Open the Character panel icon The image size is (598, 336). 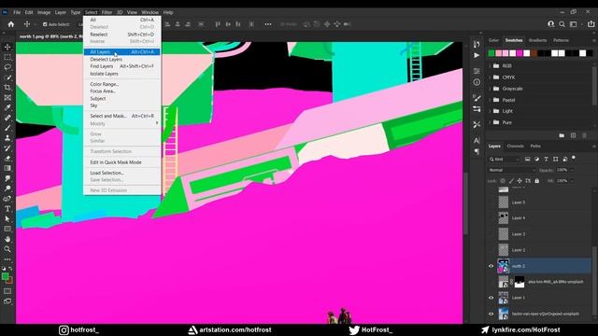pyautogui.click(x=477, y=141)
